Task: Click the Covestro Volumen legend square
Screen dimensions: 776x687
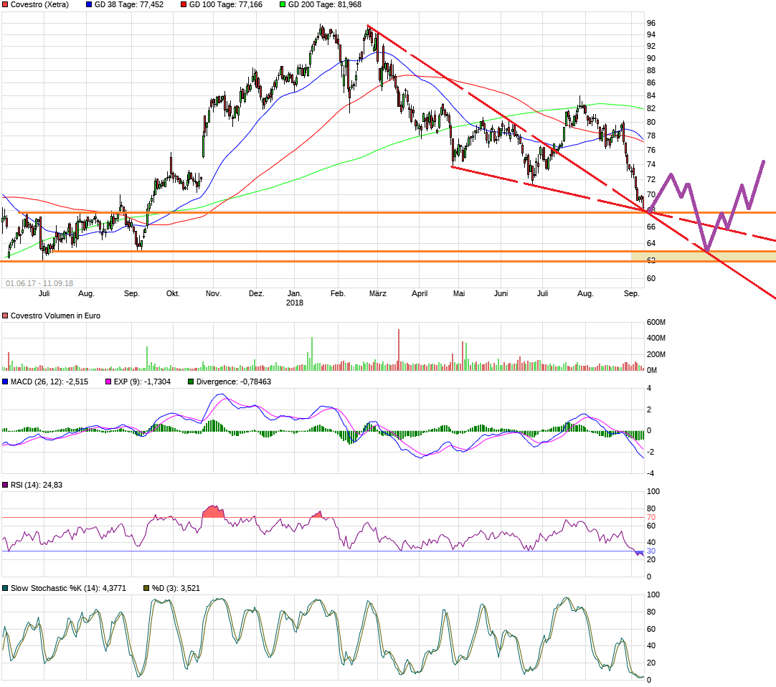Action: [x=6, y=316]
